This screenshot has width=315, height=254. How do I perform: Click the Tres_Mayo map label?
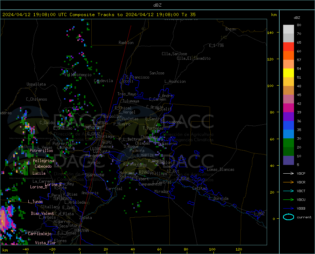[x=127, y=94]
